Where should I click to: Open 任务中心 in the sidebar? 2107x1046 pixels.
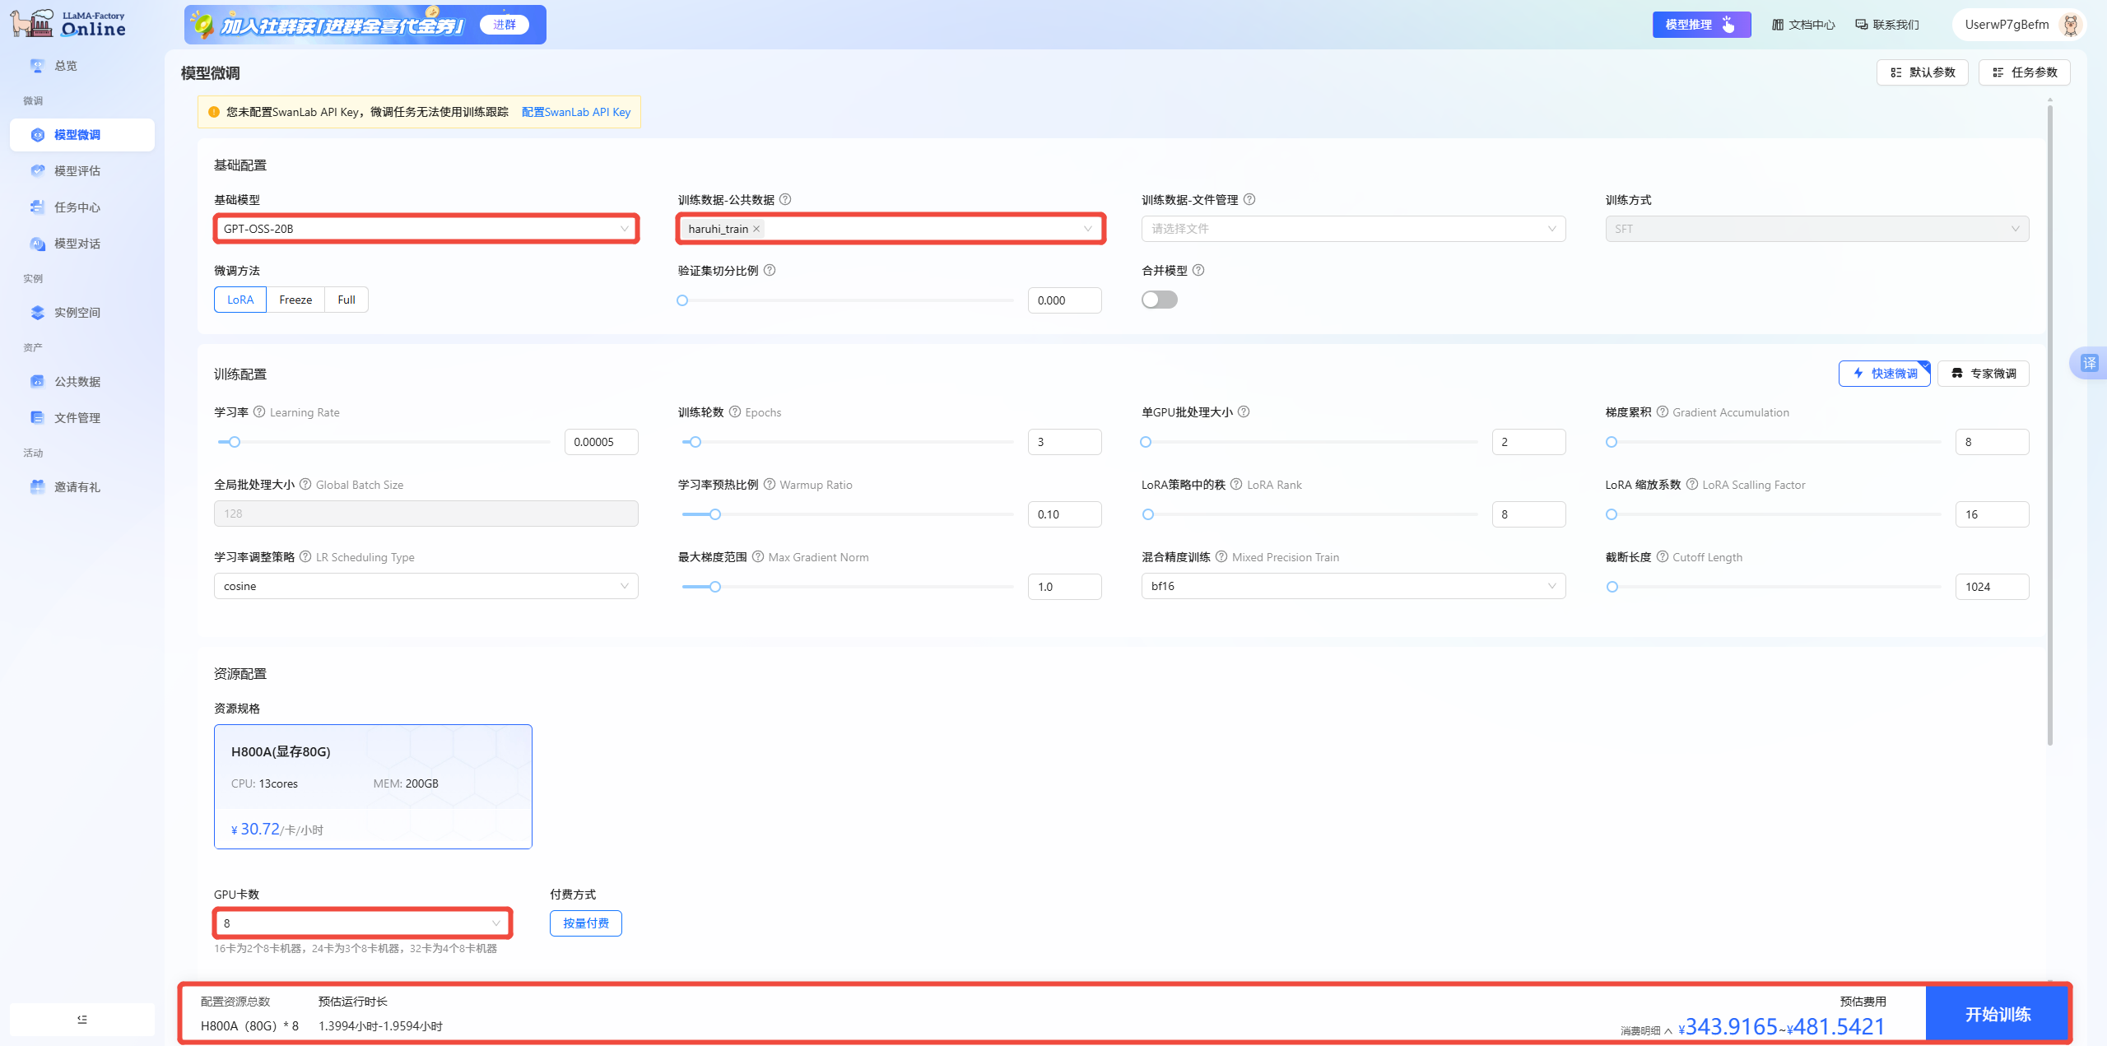click(77, 207)
